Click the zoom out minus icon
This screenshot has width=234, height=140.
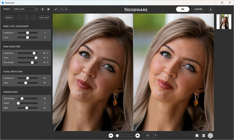pos(111,135)
